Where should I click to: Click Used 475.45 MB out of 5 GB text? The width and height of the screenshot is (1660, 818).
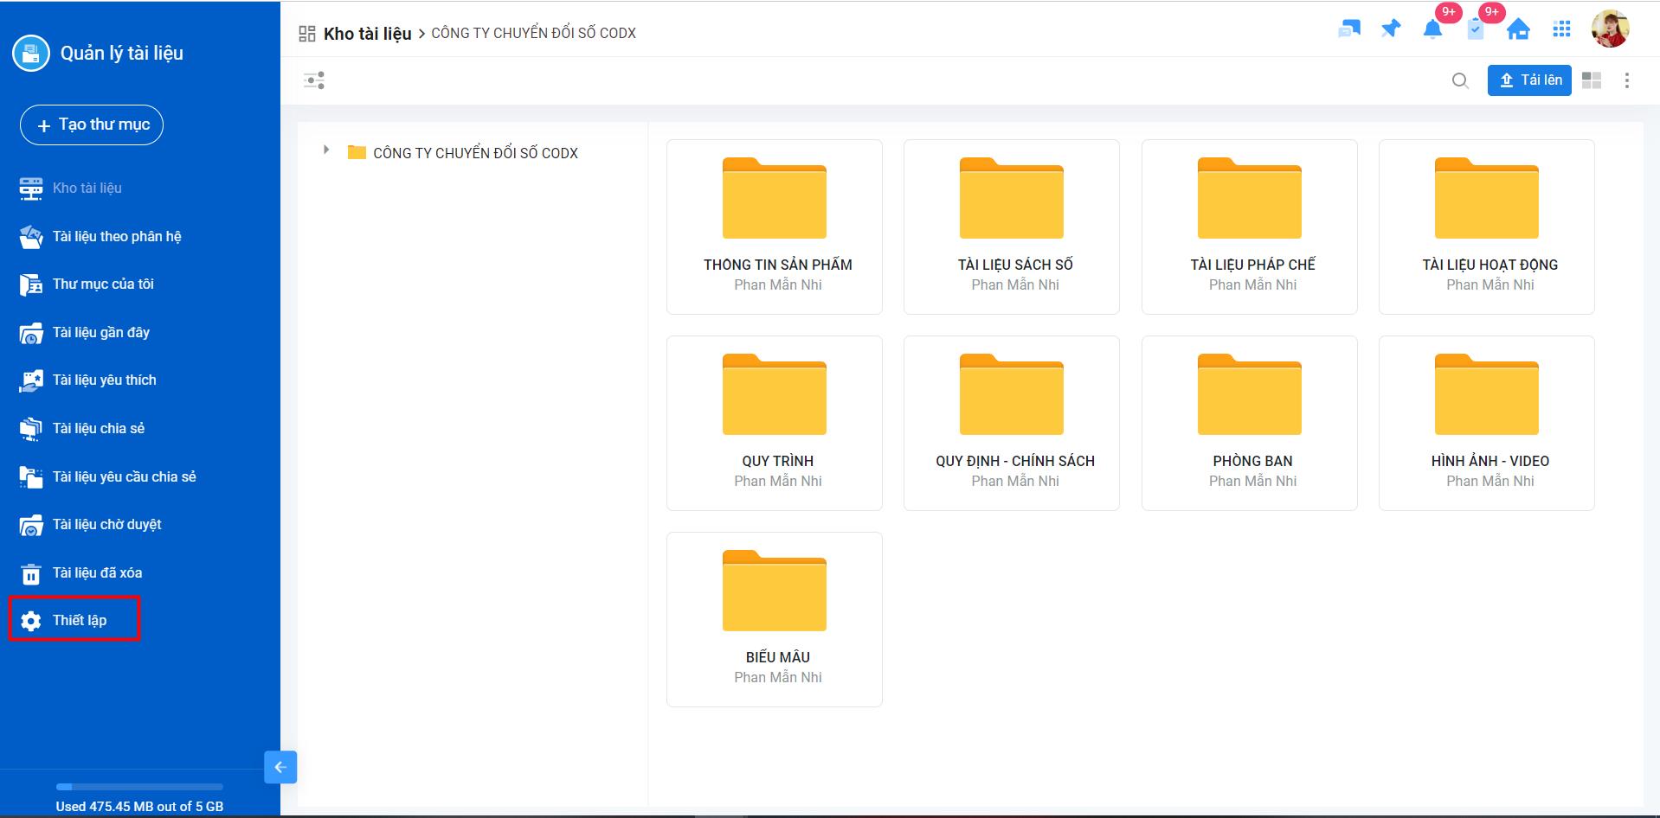[139, 806]
